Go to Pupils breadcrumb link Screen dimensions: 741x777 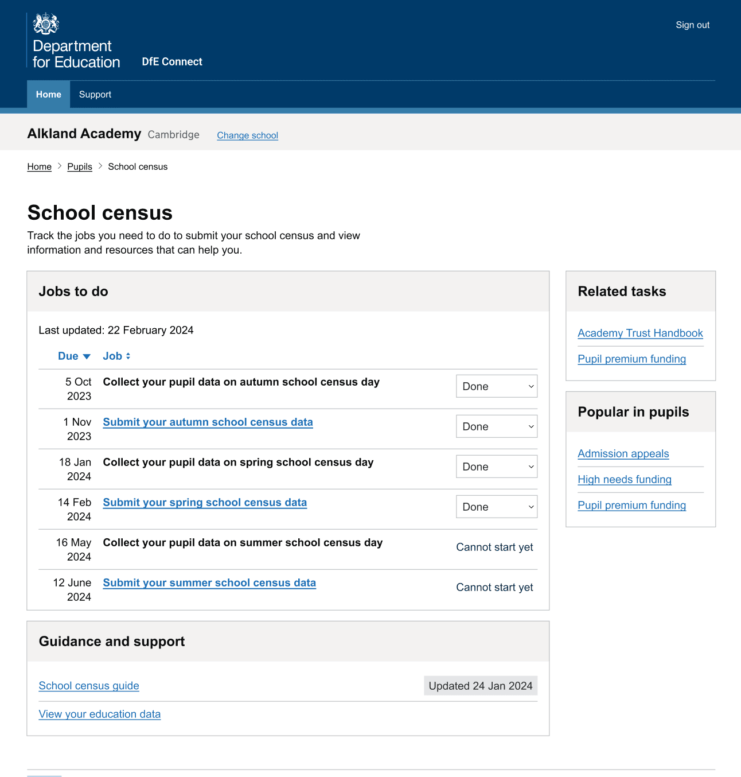tap(80, 166)
